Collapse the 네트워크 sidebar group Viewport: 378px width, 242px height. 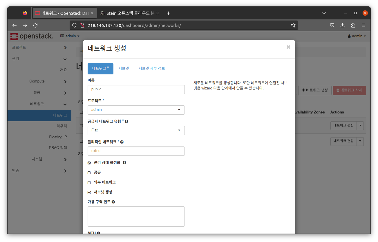[x=39, y=104]
